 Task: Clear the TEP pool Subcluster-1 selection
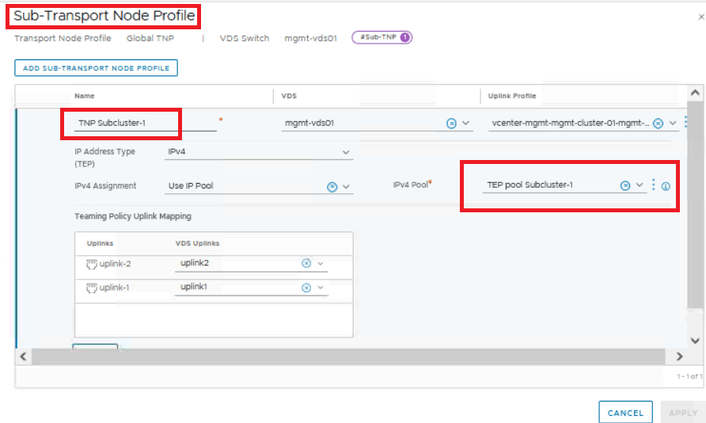coord(625,185)
